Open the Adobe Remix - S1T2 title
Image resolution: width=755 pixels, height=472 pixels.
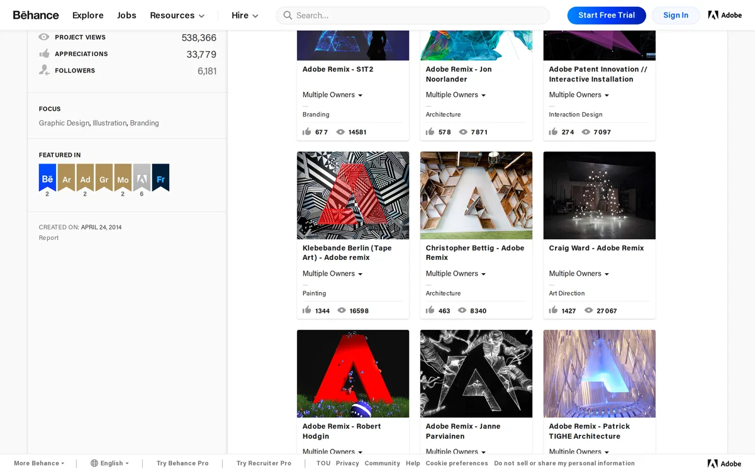[x=338, y=69]
